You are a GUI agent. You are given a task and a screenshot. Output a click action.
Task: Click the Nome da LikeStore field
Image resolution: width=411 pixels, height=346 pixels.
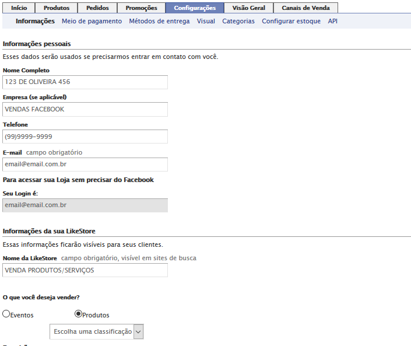[85, 270]
